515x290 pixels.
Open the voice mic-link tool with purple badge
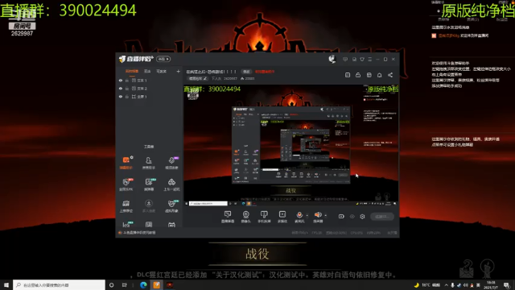point(171,162)
